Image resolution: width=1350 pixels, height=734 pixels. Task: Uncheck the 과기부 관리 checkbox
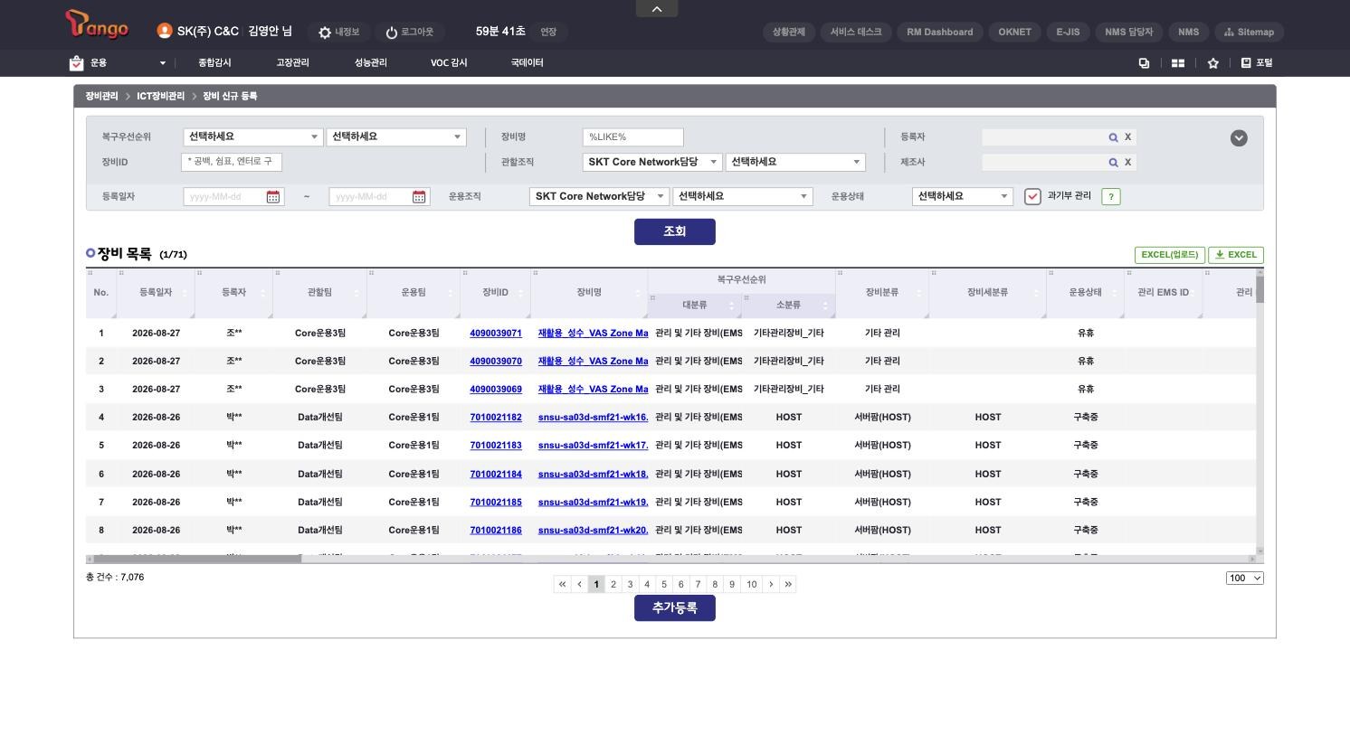point(1032,196)
